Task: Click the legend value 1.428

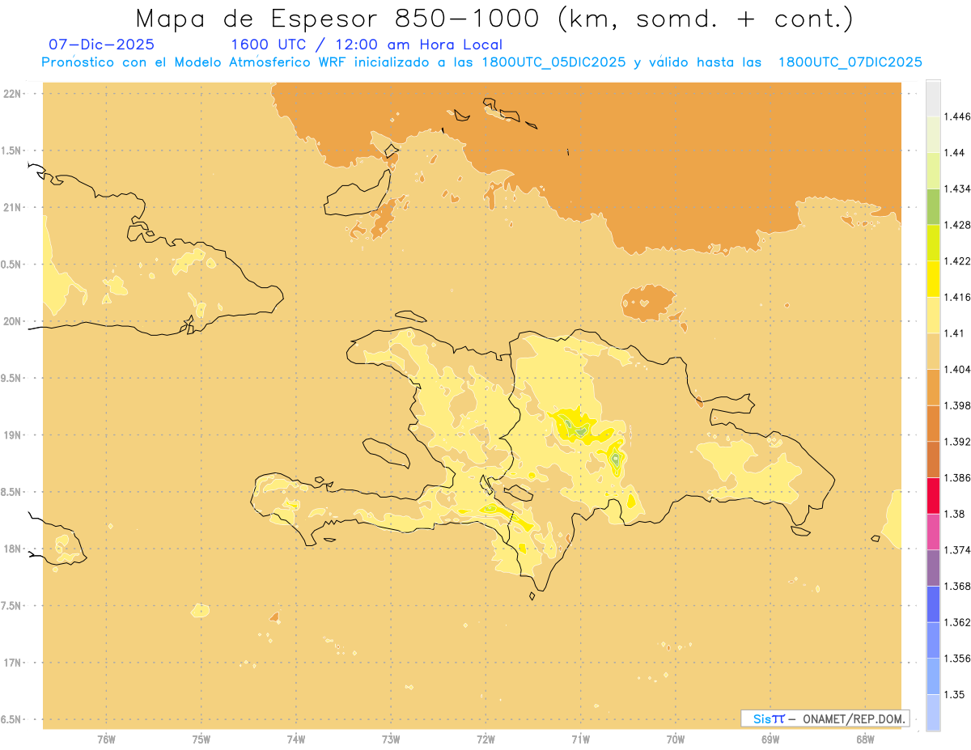Action: pyautogui.click(x=958, y=225)
